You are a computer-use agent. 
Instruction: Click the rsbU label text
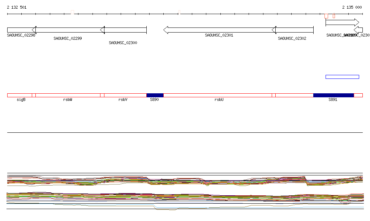coord(219,99)
